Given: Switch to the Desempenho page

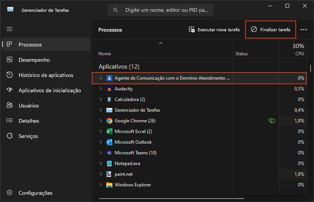Looking at the screenshot, I should tap(46, 60).
